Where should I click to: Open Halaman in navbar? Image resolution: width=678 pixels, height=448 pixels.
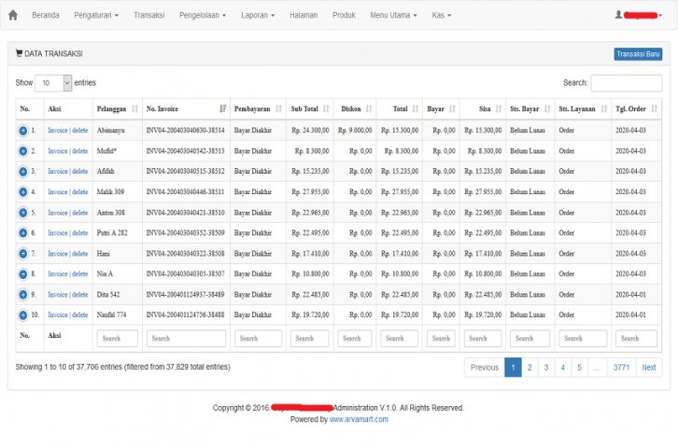pos(304,15)
